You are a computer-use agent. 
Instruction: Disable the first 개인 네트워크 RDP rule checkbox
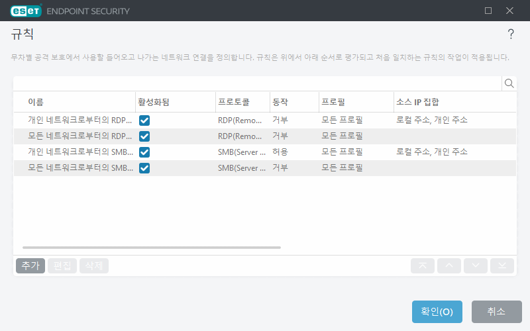coord(144,120)
